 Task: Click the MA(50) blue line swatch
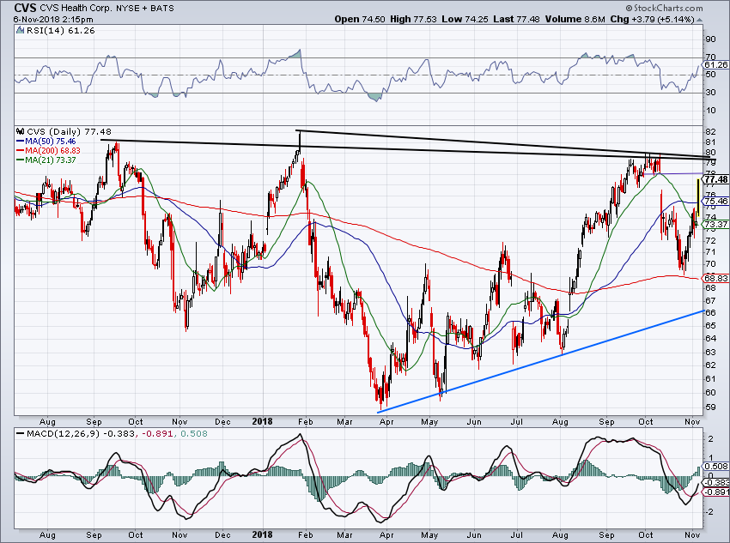click(x=21, y=142)
